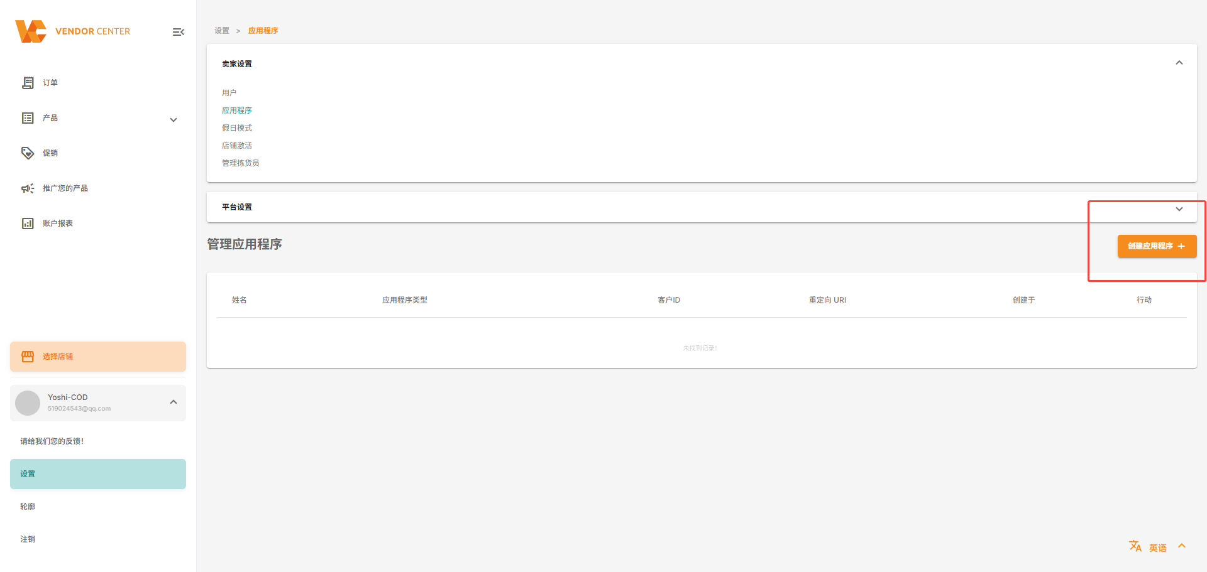Expand the 平台设置 section
1207x572 pixels.
pyautogui.click(x=1179, y=209)
